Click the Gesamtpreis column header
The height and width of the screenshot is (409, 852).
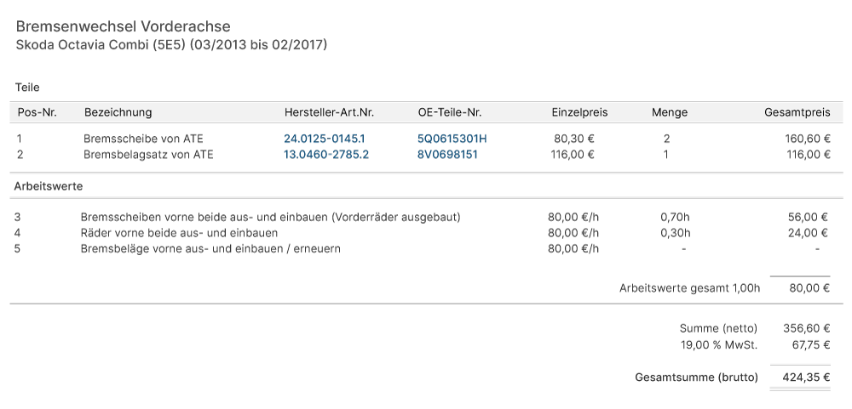click(x=797, y=112)
